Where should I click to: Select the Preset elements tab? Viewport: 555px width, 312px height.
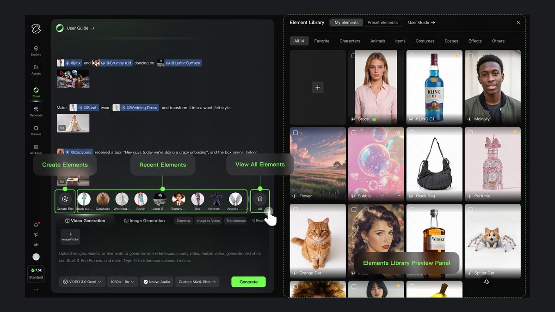coord(382,23)
